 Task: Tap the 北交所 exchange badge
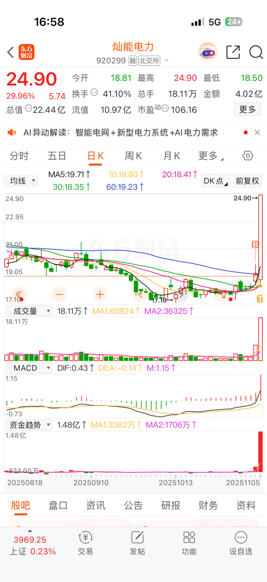(x=149, y=61)
